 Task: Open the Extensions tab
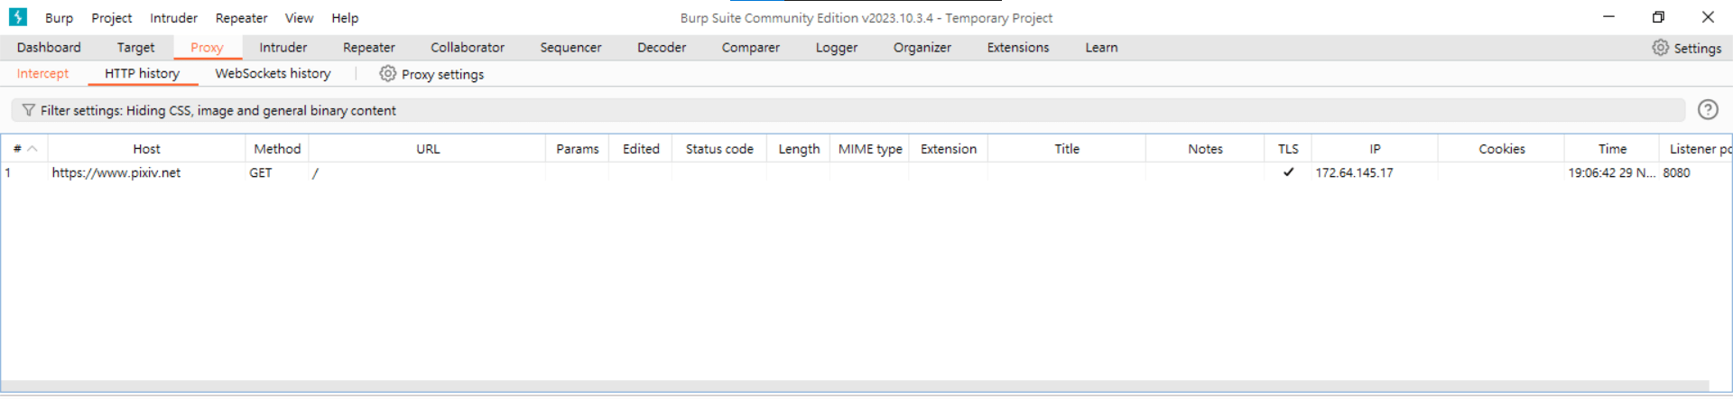(x=1018, y=48)
